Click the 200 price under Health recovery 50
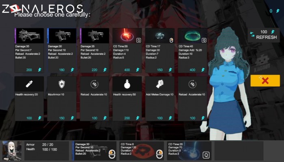 (x=127, y=118)
